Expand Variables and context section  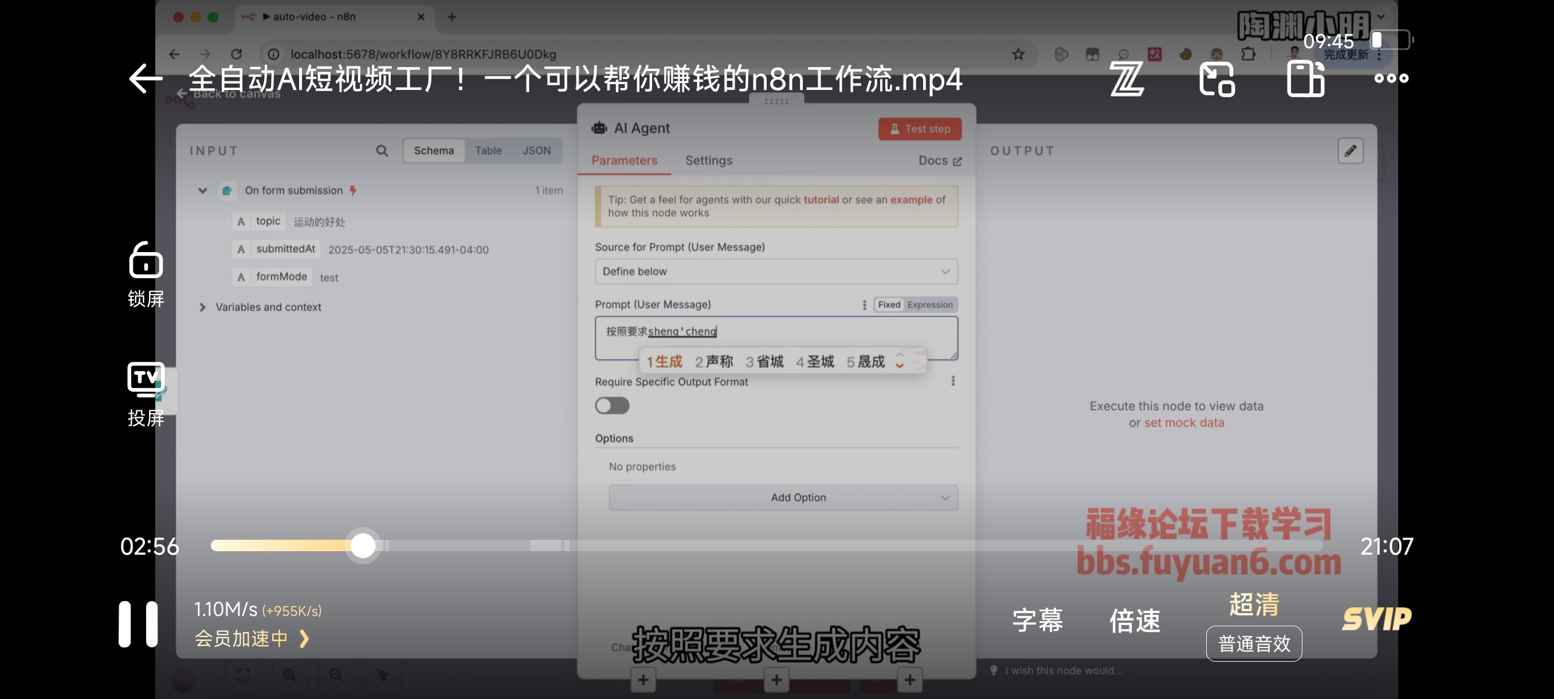(203, 307)
